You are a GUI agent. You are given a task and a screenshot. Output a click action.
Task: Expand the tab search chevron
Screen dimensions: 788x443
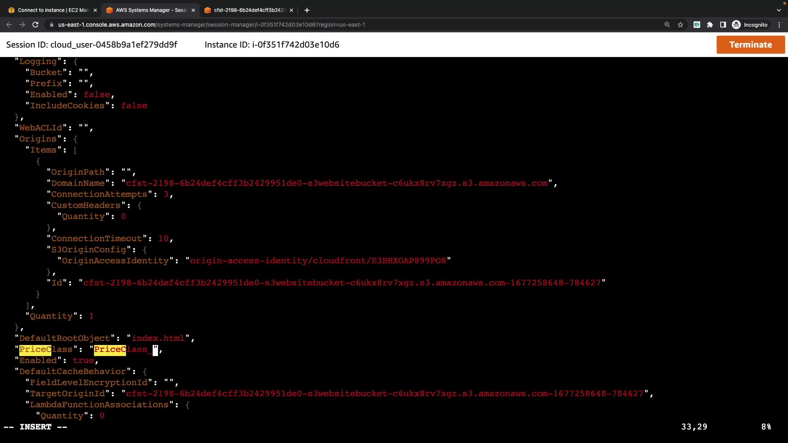pos(779,10)
